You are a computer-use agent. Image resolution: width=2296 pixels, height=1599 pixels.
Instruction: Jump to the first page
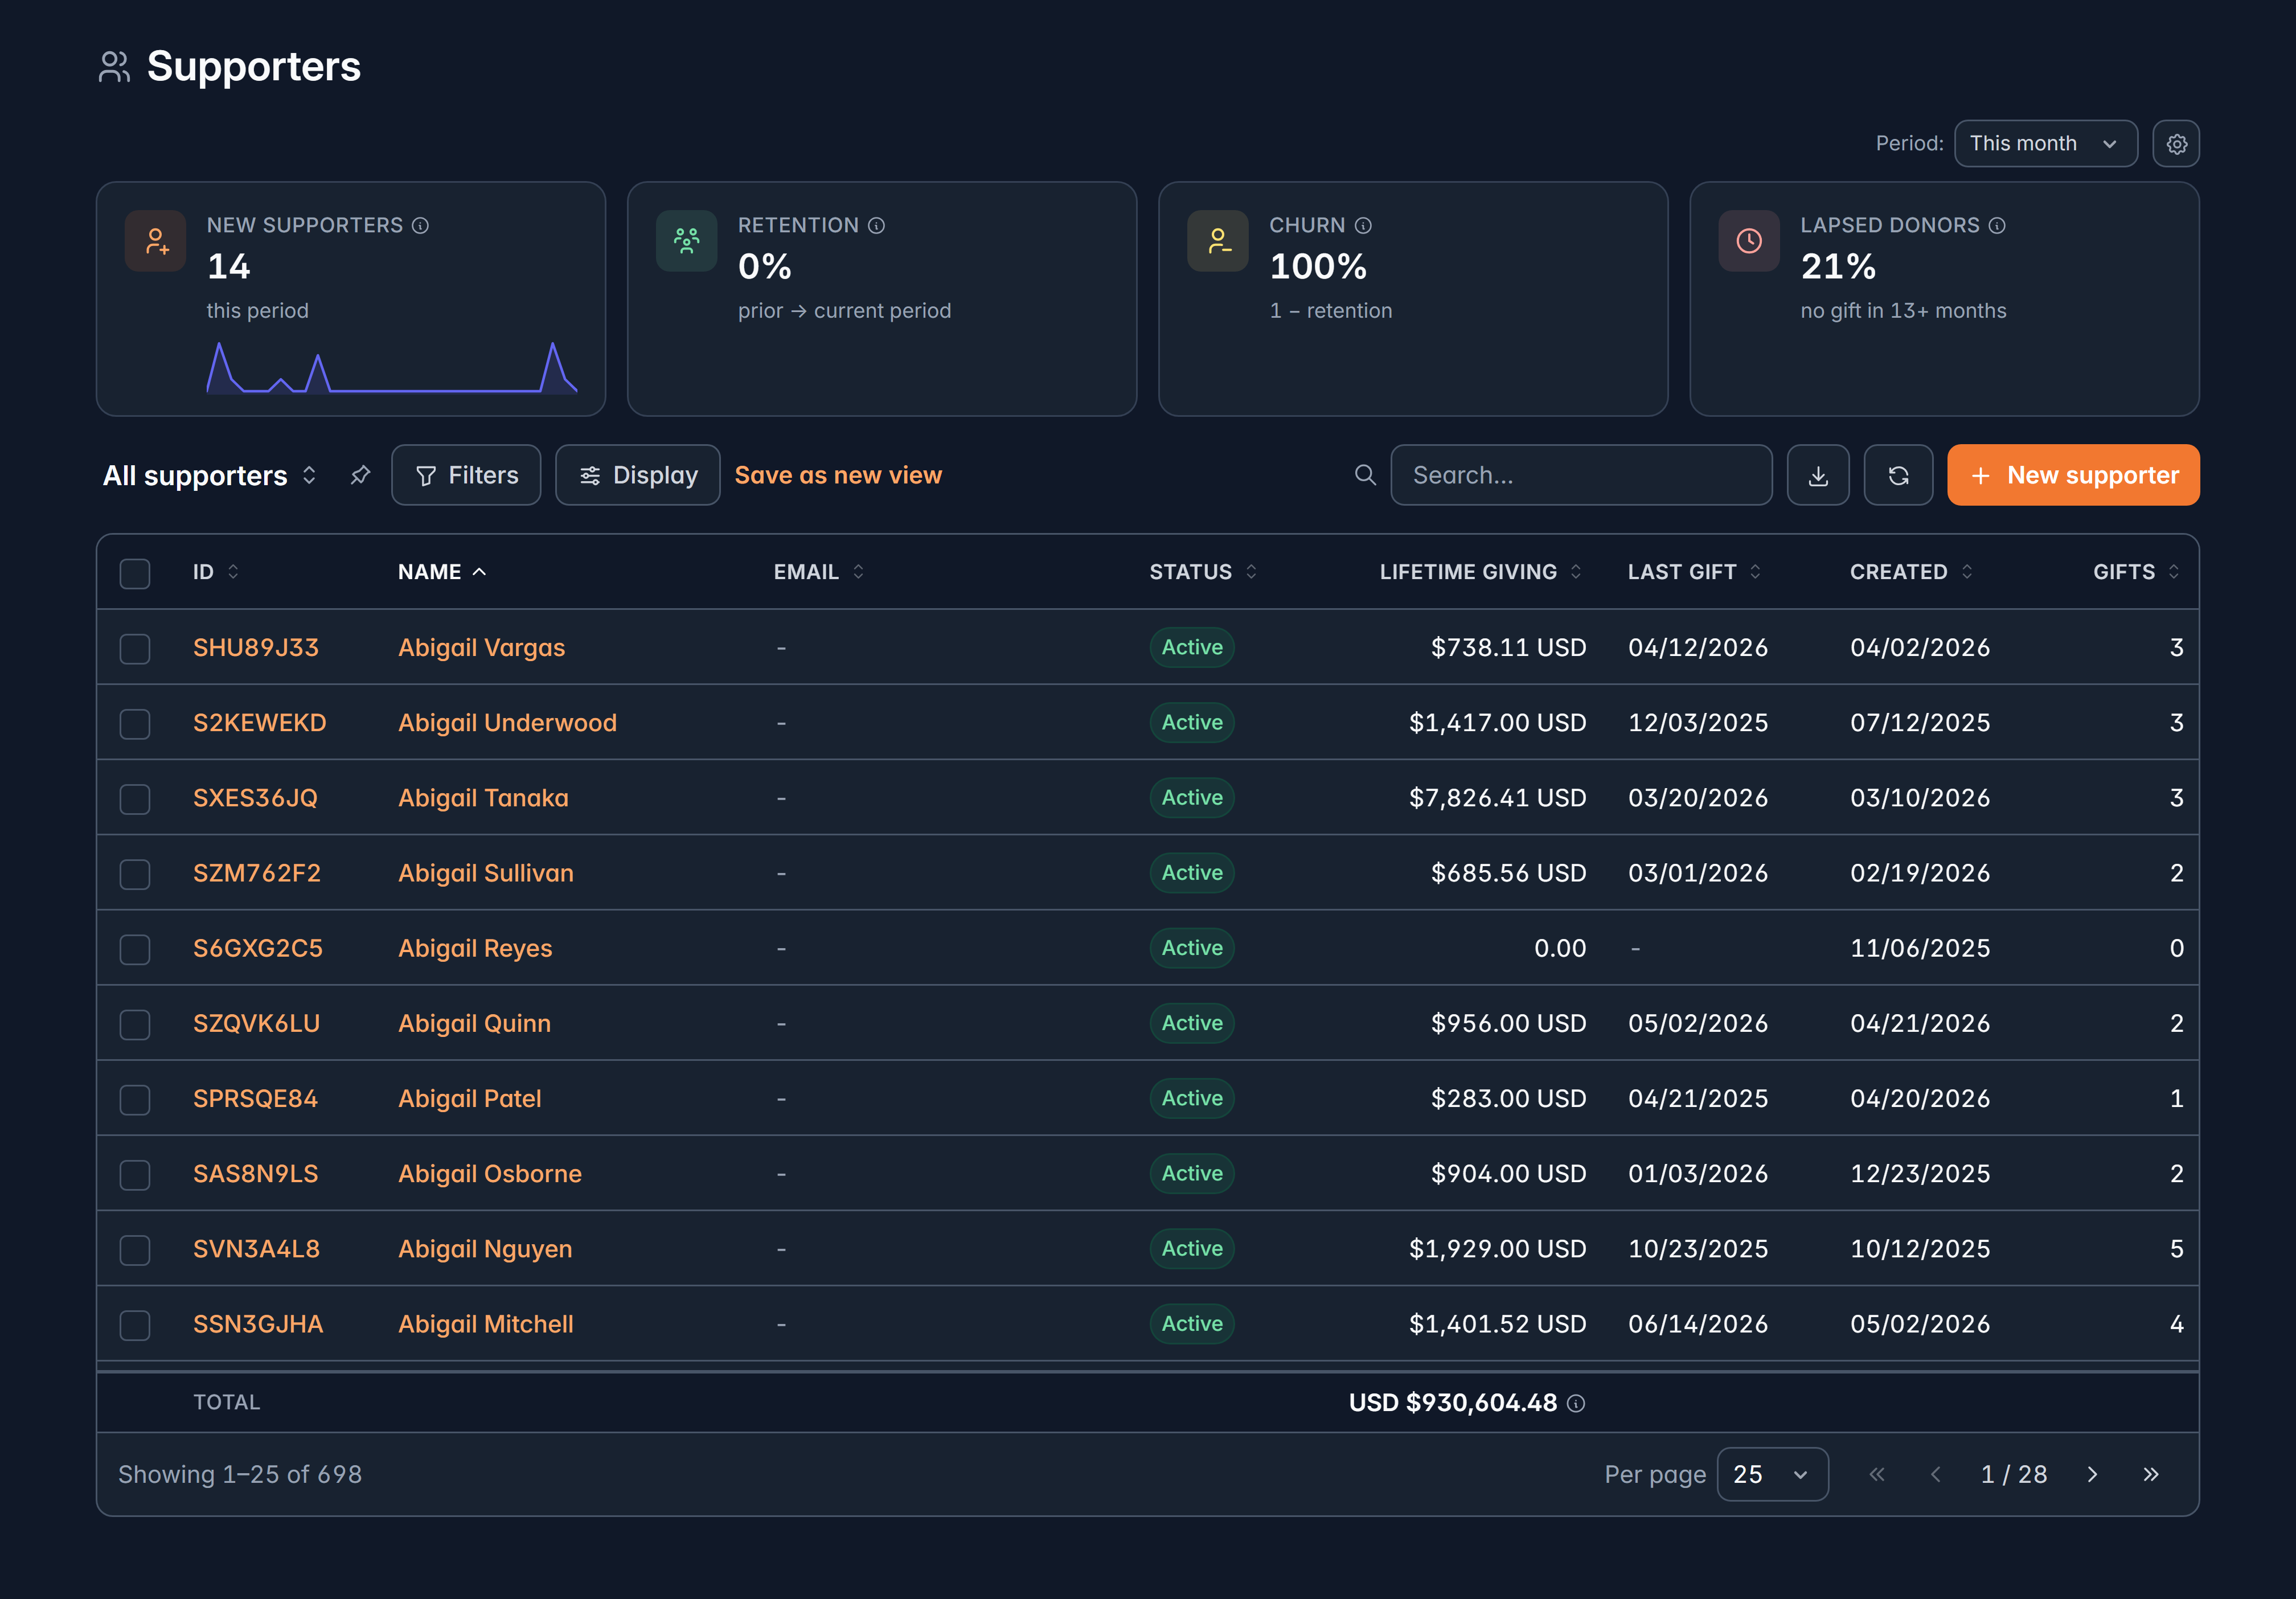[1877, 1475]
